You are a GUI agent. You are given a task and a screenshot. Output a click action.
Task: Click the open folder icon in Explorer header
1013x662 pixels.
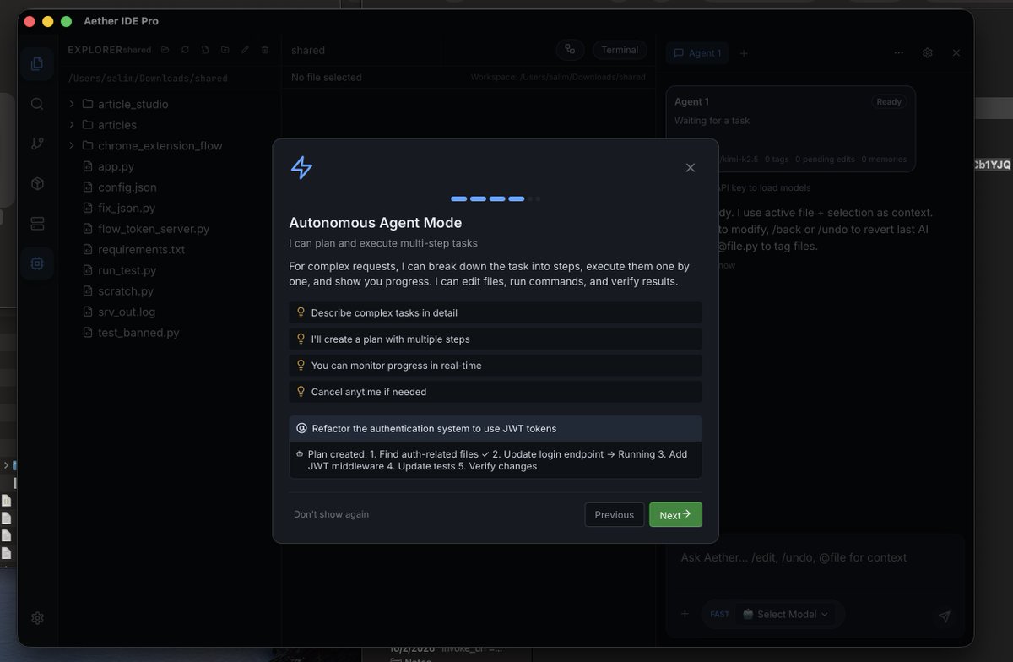[165, 50]
